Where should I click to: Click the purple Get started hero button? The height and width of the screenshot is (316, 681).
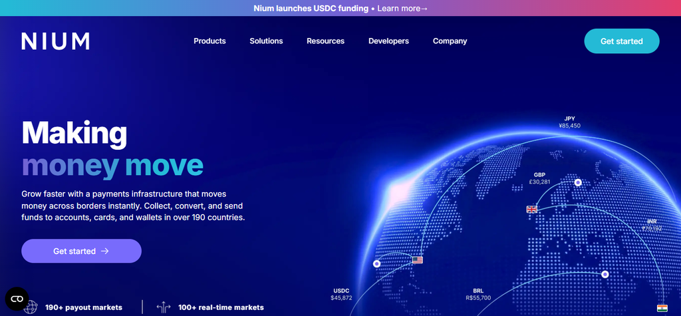(x=81, y=251)
